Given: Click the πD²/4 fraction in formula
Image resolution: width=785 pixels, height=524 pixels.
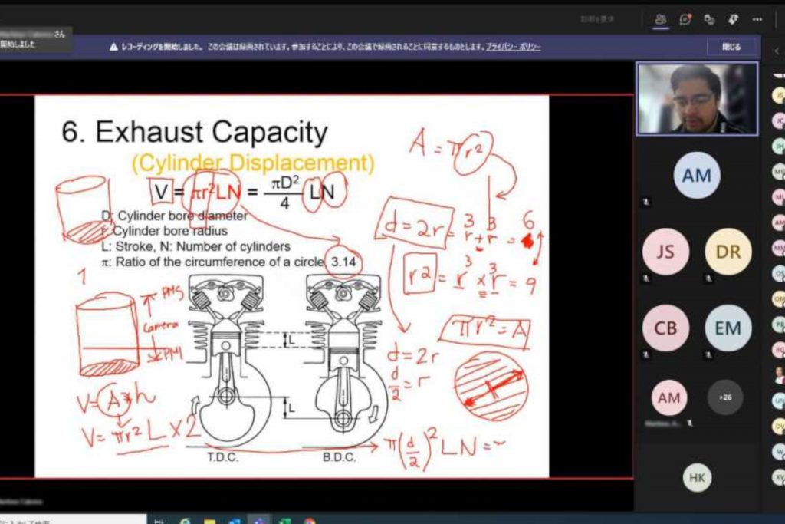Looking at the screenshot, I should click(x=284, y=192).
